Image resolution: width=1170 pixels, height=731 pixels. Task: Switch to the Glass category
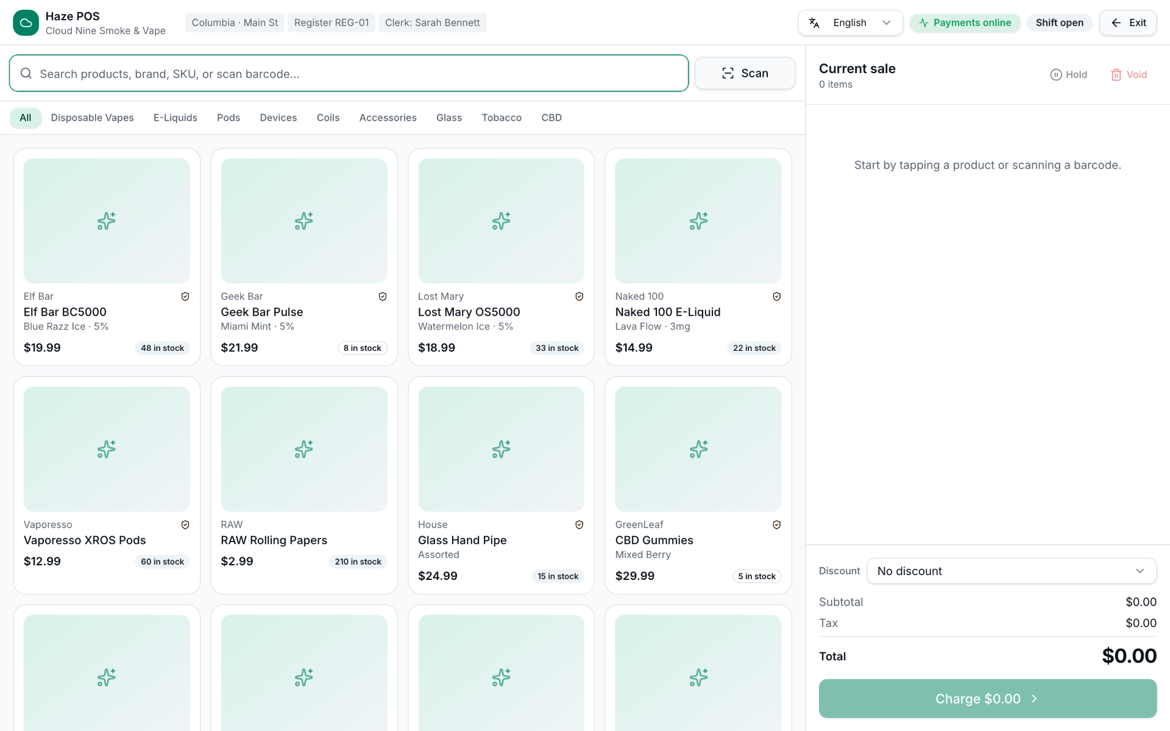(x=449, y=118)
